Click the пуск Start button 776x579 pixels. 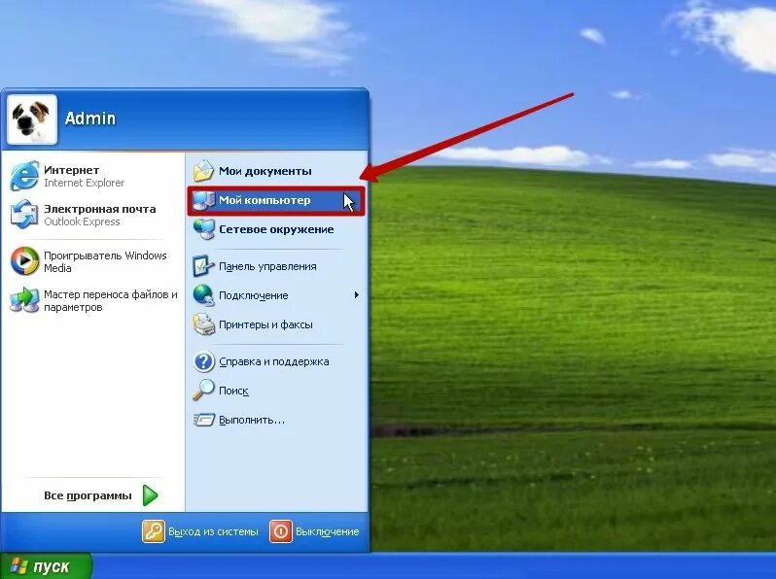click(46, 566)
